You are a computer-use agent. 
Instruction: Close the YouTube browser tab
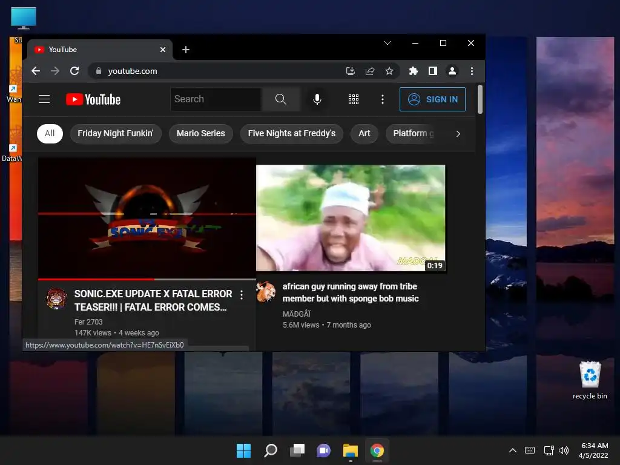point(163,50)
